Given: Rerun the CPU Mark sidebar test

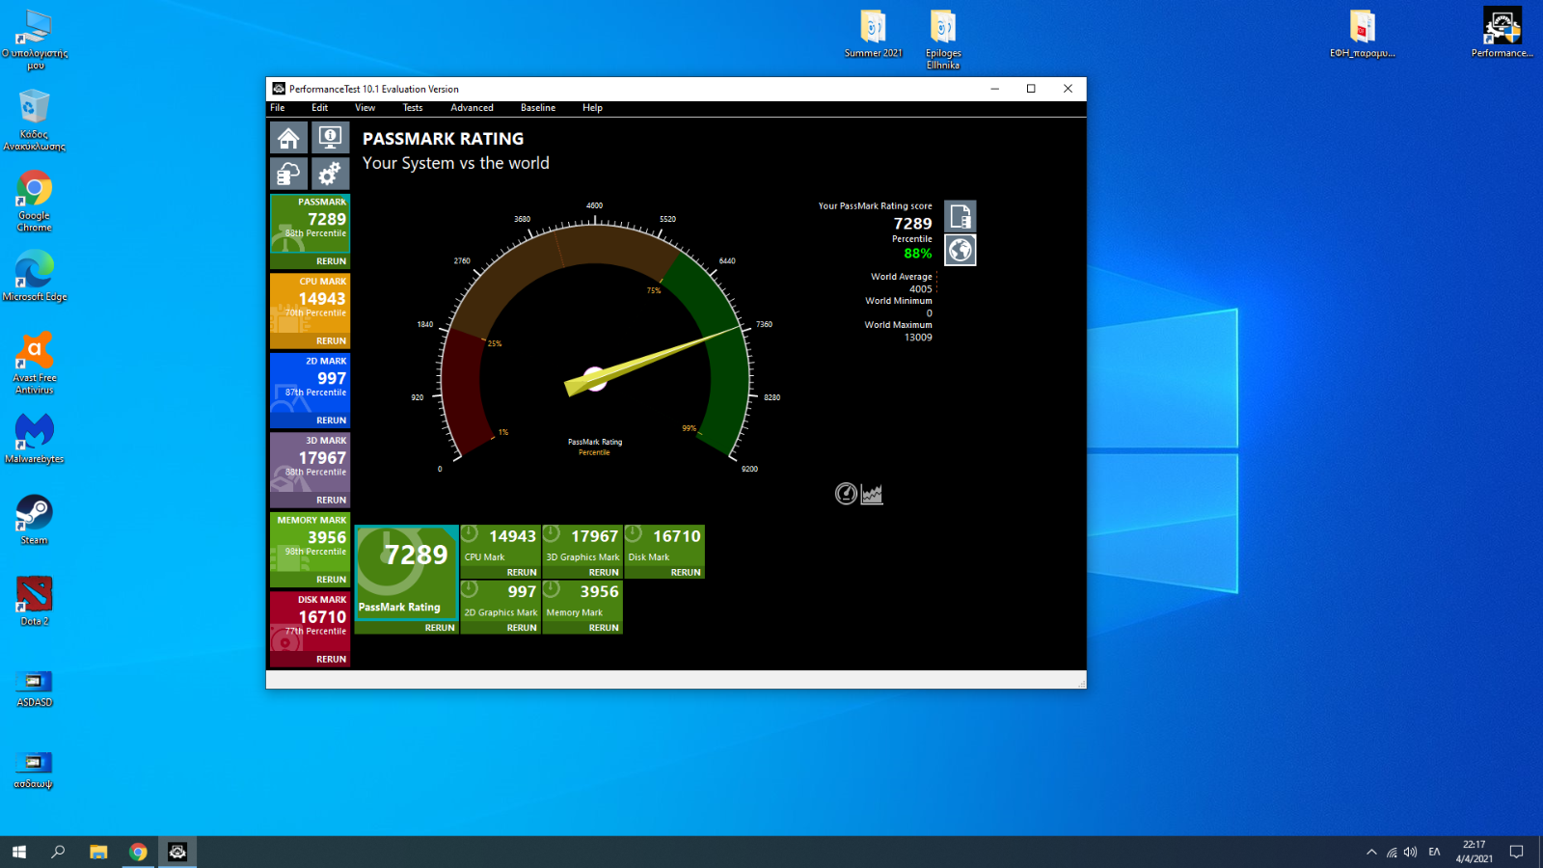Looking at the screenshot, I should 331,341.
